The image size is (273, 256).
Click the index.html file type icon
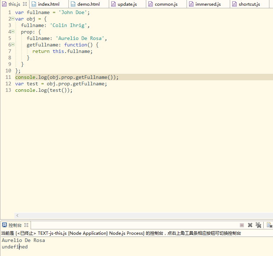tap(34, 4)
